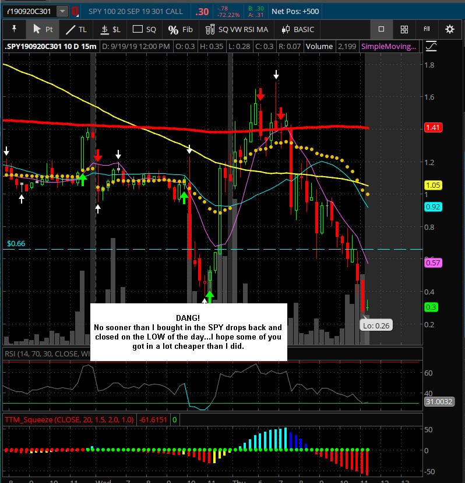Toggle single chart layout view
The width and height of the screenshot is (465, 483).
(x=381, y=29)
